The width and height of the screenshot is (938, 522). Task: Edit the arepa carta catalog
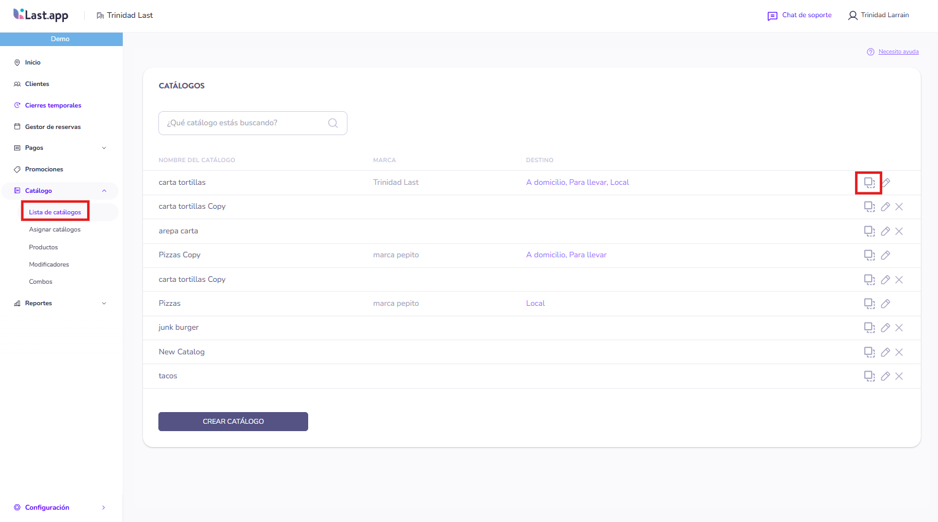point(885,231)
